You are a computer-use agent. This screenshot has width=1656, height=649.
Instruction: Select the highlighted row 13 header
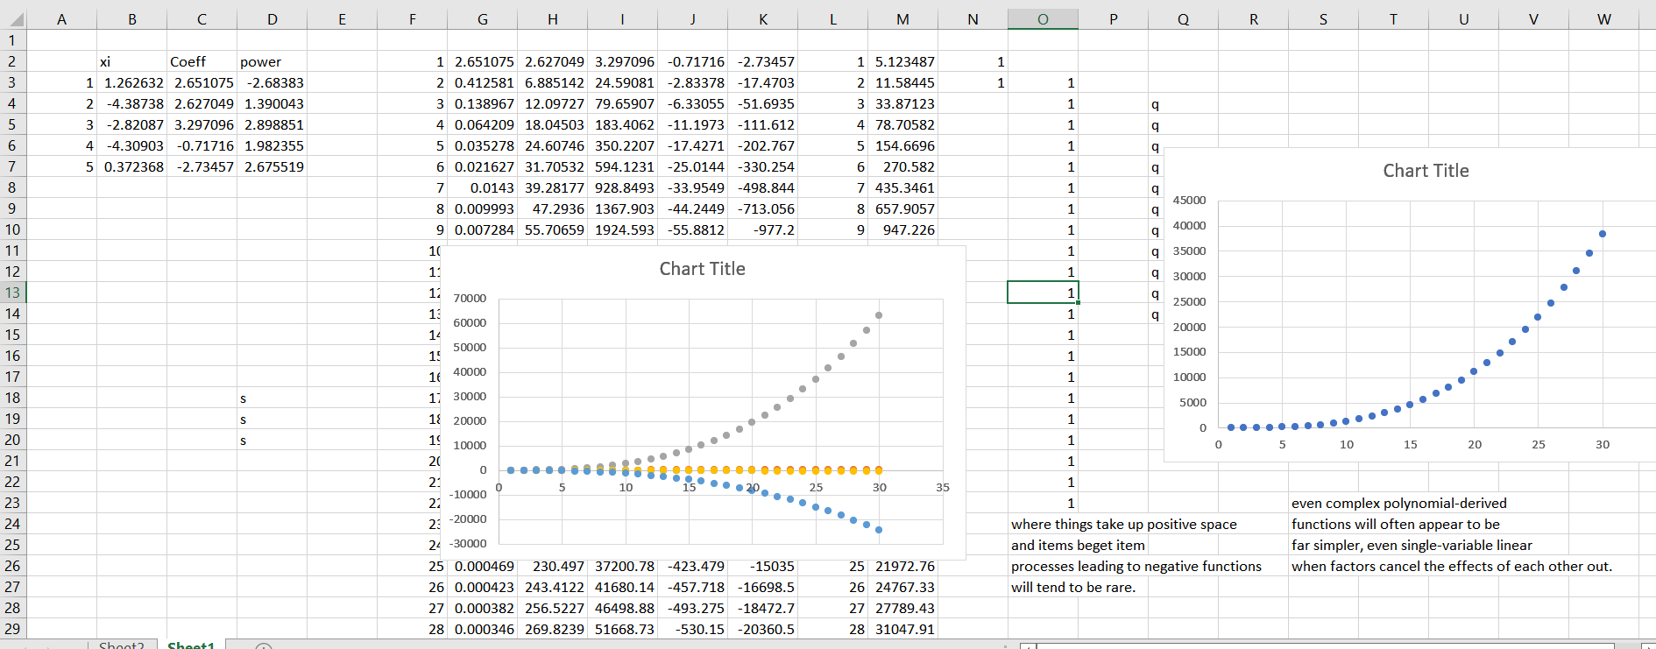coord(12,293)
